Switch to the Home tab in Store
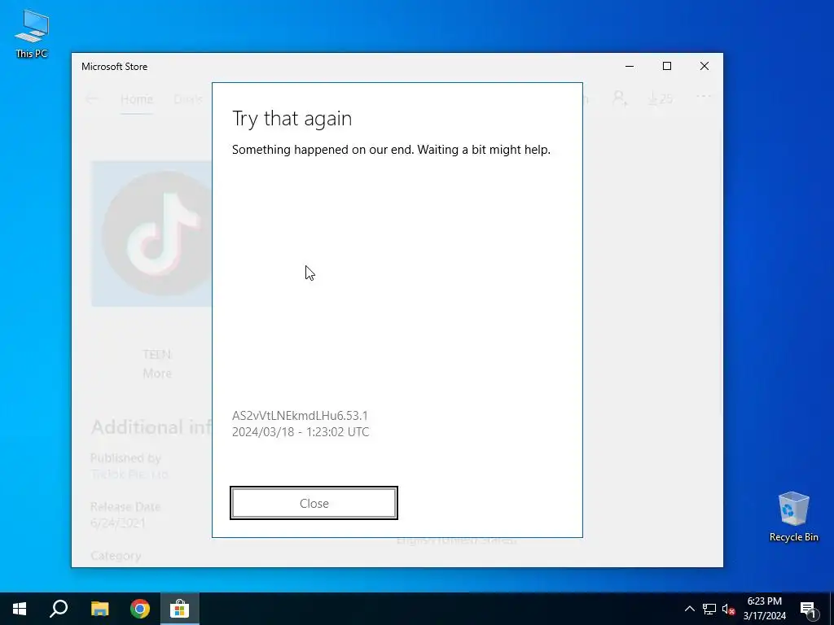The image size is (834, 625). coord(137,98)
